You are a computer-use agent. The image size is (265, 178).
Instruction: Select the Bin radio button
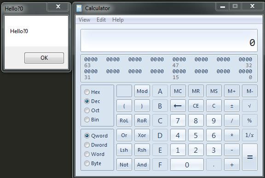pos(87,120)
